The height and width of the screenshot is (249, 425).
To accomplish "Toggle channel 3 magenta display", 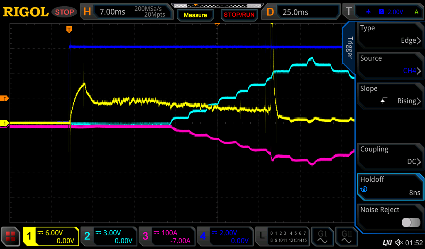I will click(x=166, y=237).
